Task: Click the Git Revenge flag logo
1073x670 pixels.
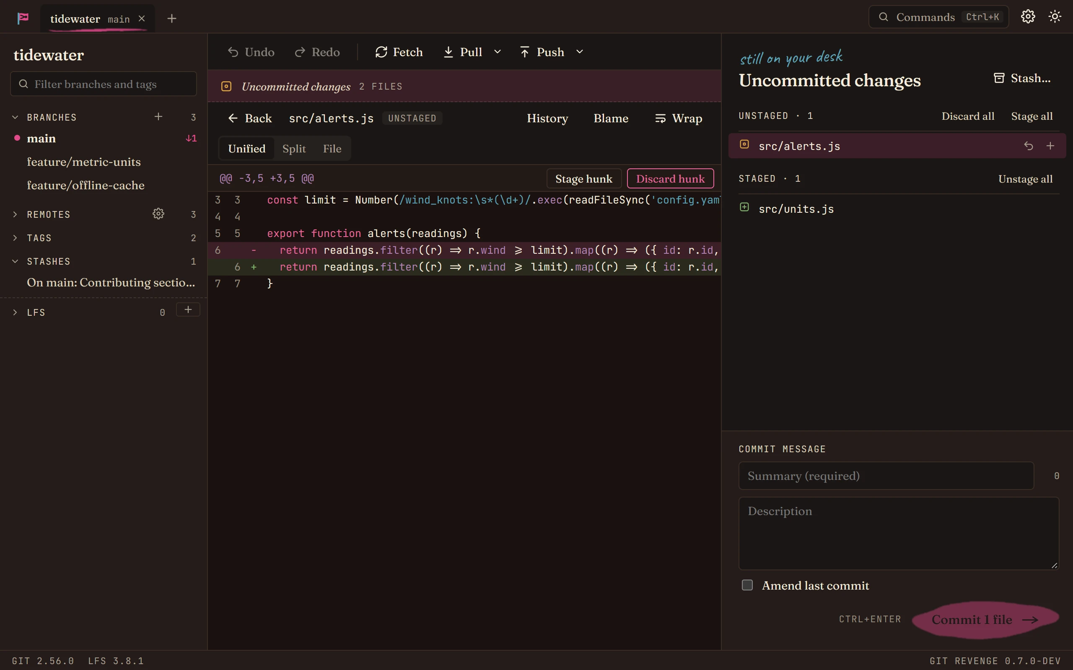Action: pos(23,18)
